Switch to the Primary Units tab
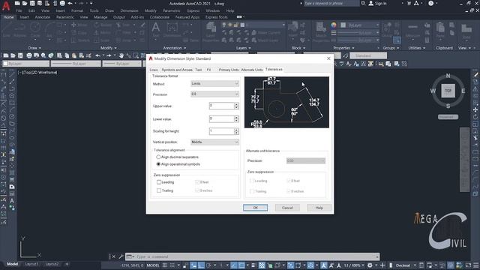480x270 pixels. 228,70
